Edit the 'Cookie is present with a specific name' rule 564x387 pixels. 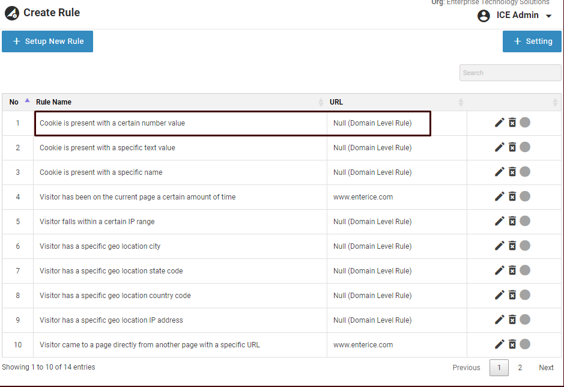click(x=499, y=172)
